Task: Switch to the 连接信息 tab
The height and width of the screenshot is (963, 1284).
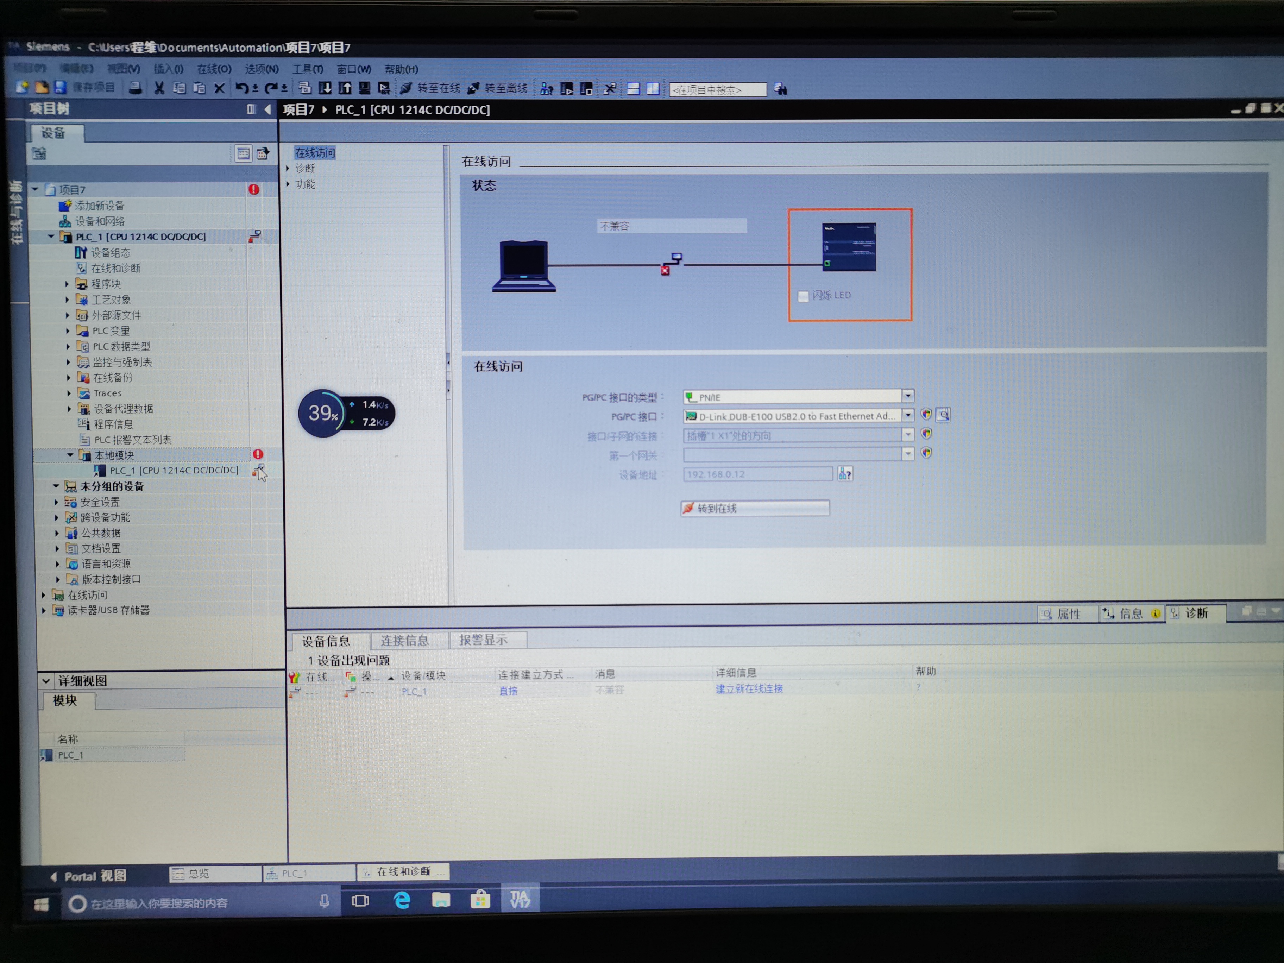Action: (x=404, y=640)
